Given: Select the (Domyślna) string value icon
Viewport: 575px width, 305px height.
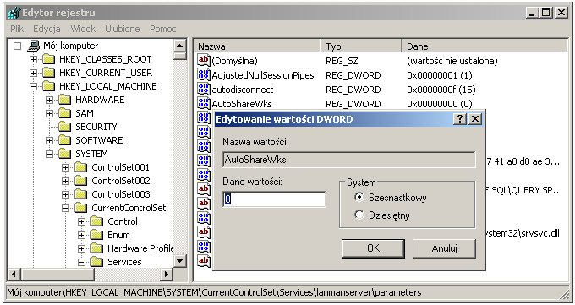Looking at the screenshot, I should pyautogui.click(x=204, y=60).
